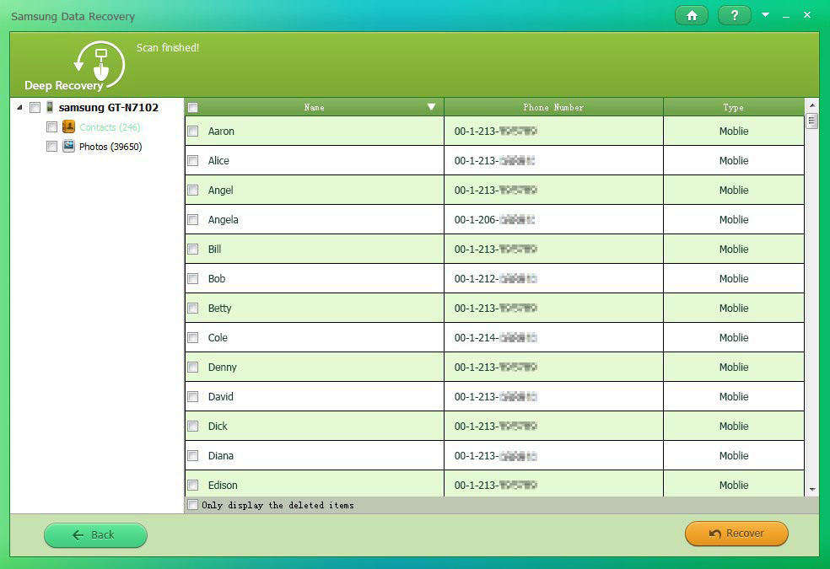Click the name Edison in the list

point(223,486)
